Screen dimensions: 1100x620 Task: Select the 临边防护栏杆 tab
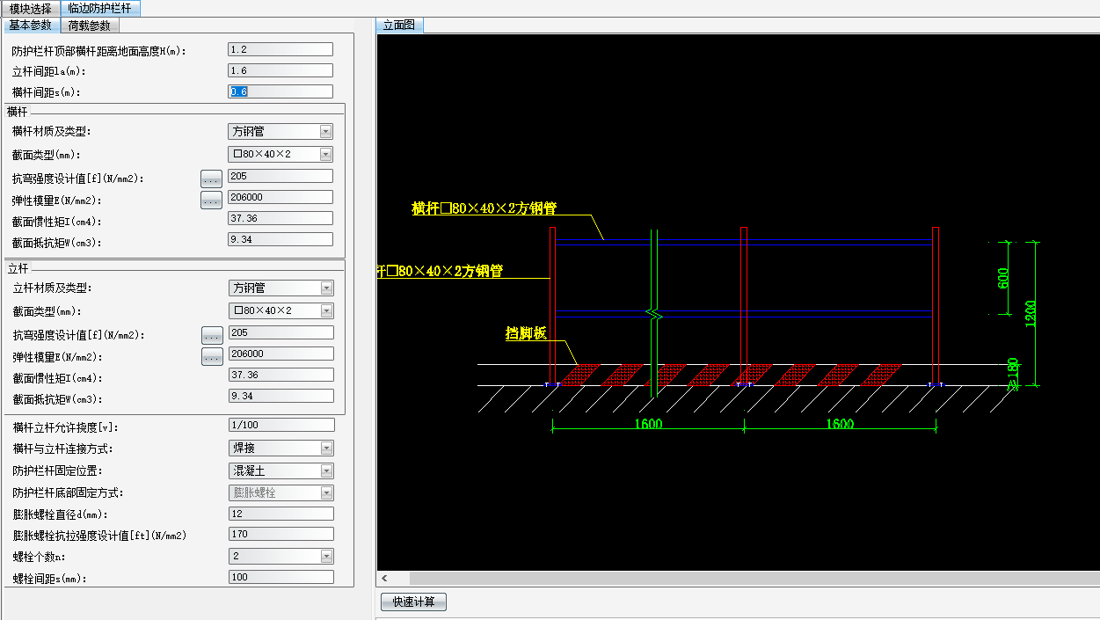coord(99,8)
